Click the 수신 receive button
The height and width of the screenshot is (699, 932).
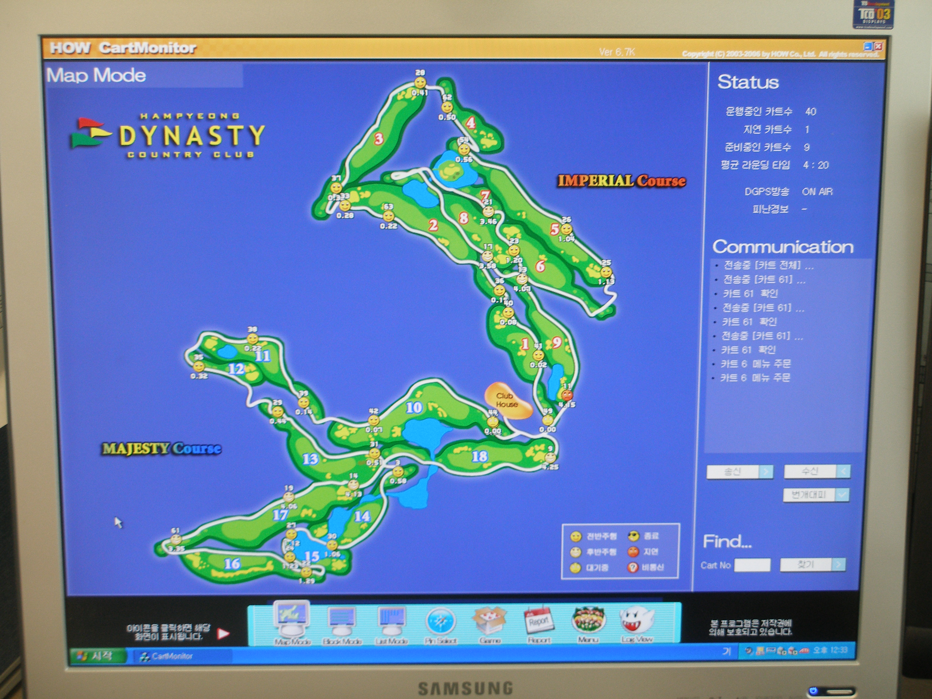(x=817, y=471)
